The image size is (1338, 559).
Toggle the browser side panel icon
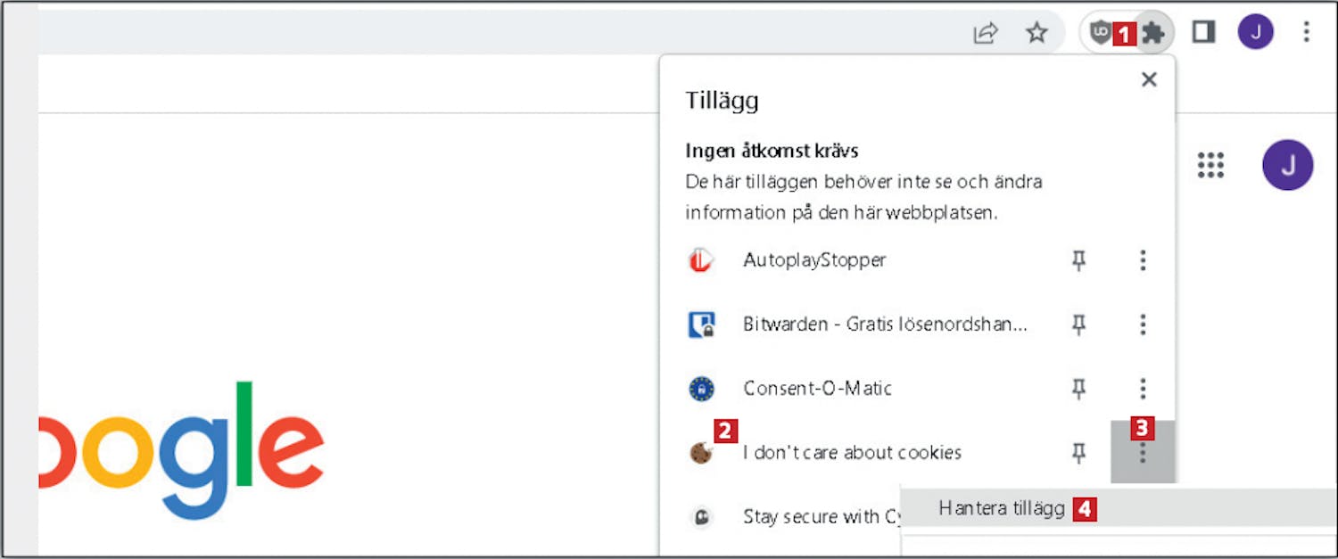click(1203, 34)
